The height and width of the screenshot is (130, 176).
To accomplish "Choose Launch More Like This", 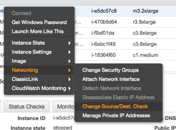I will [x=38, y=31].
